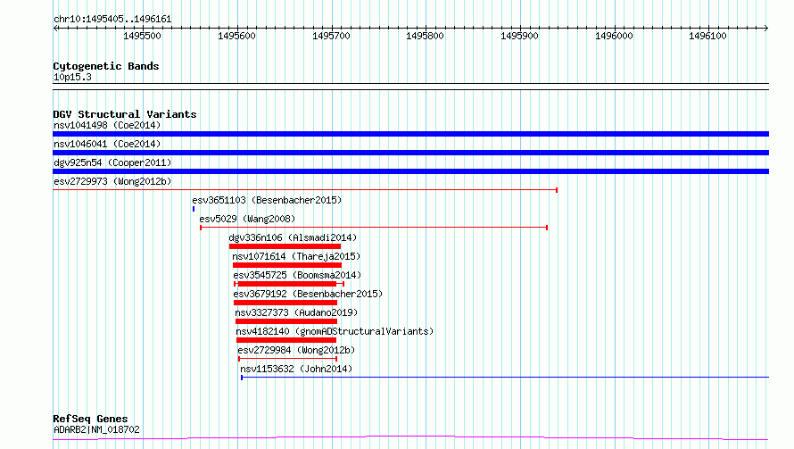Click ruler position 1495700
The height and width of the screenshot is (449, 794).
coord(331,36)
